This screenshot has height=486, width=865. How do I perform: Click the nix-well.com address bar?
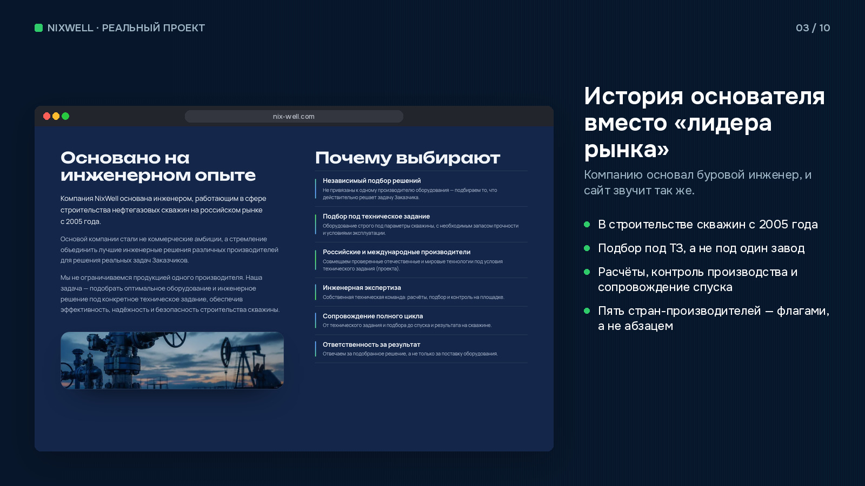pos(294,116)
